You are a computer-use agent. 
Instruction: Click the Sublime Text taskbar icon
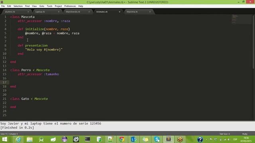(x=169, y=139)
